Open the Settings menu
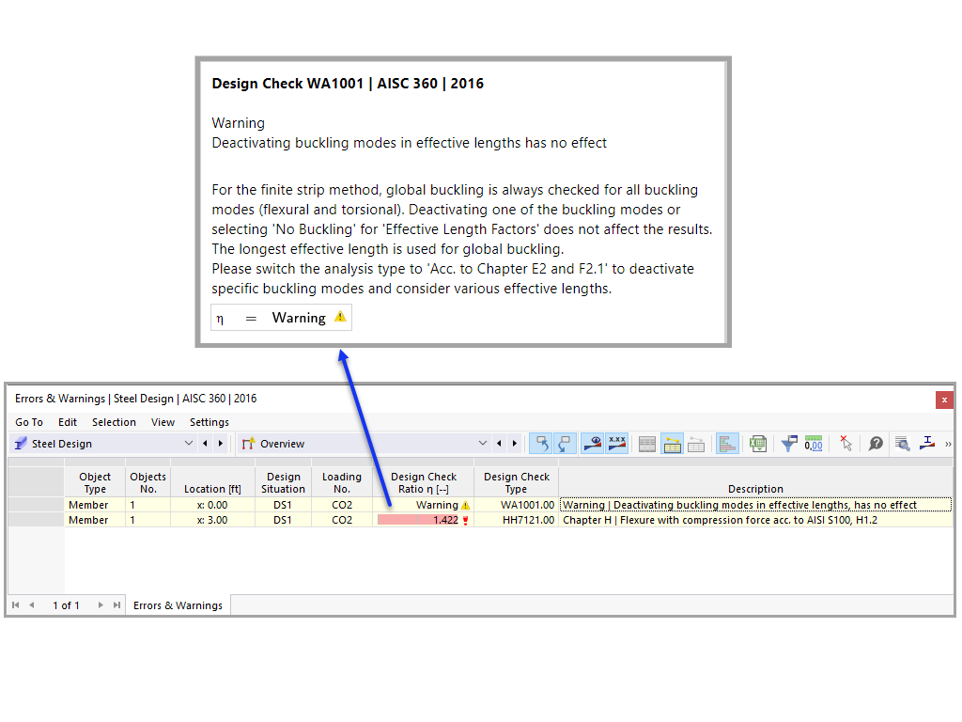Viewport: 962px width, 722px height. [x=209, y=422]
